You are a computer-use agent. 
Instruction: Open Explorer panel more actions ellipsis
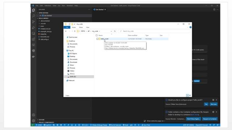pos(89,10)
